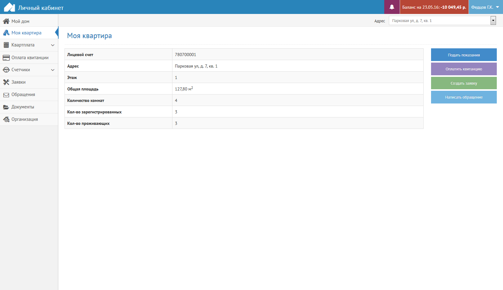Click Подать показания button
This screenshot has width=503, height=290.
click(464, 55)
